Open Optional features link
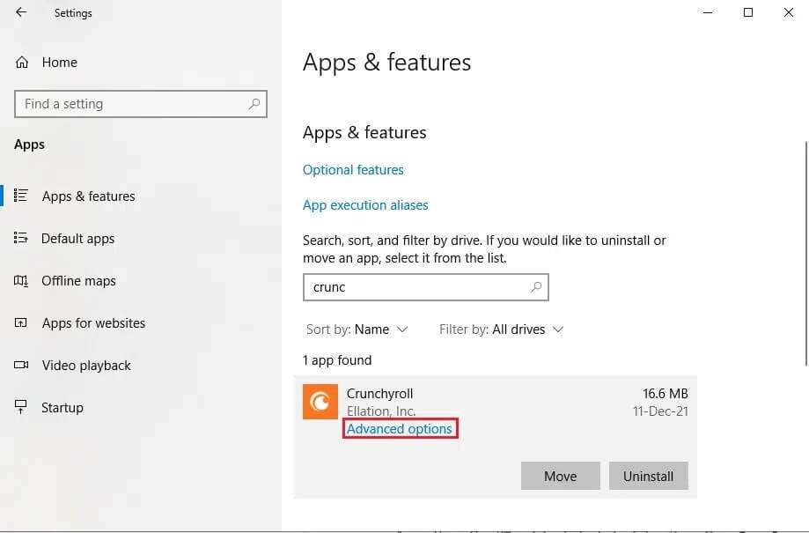Image resolution: width=809 pixels, height=533 pixels. [353, 170]
